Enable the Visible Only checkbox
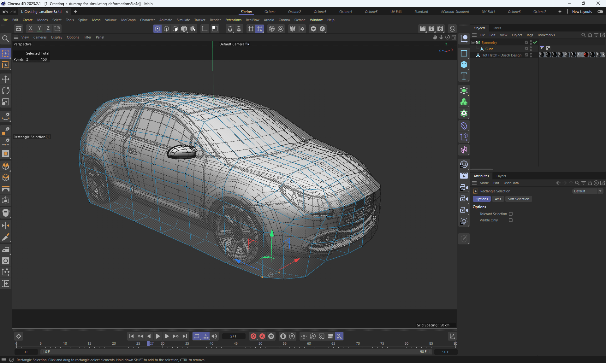606x363 pixels. point(510,220)
